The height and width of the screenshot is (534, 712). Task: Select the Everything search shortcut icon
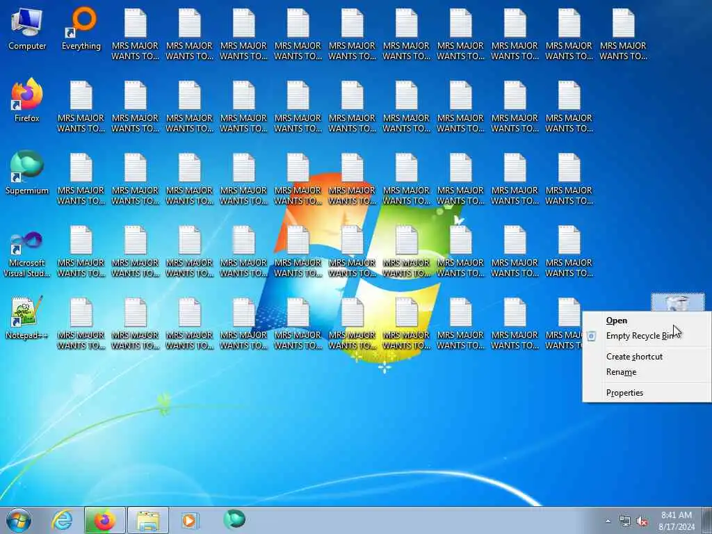(x=81, y=29)
